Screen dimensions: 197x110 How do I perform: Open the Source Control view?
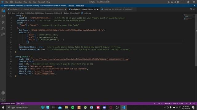3,22
